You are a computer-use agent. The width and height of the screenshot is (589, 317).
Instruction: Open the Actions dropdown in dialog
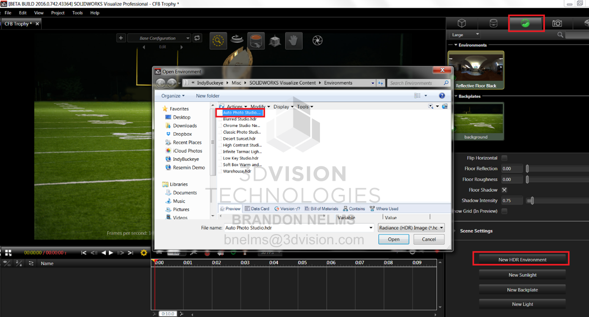(237, 107)
